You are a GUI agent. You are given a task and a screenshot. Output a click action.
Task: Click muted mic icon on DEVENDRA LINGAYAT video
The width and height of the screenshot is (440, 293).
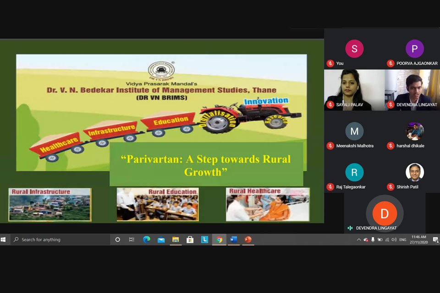[x=390, y=104]
